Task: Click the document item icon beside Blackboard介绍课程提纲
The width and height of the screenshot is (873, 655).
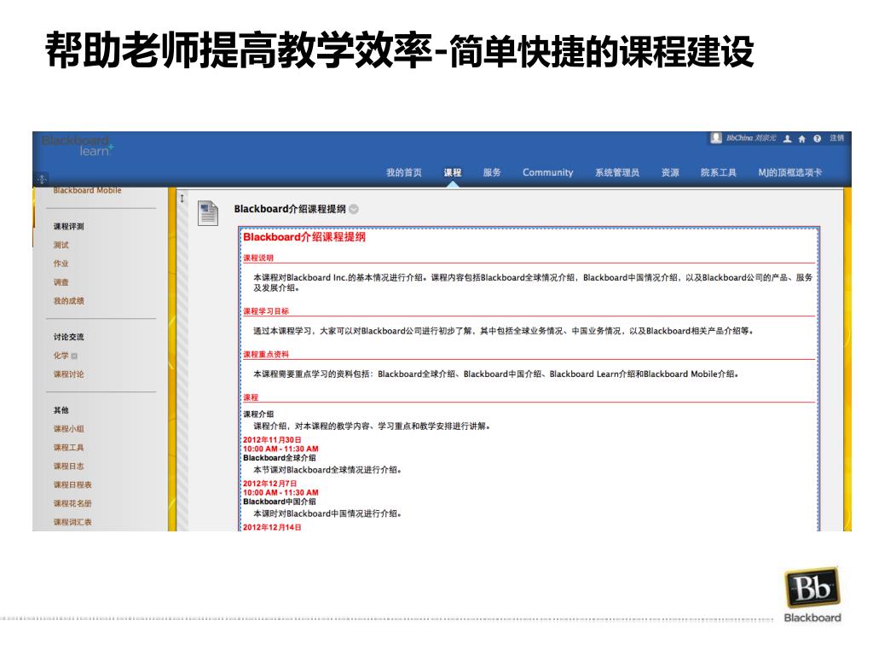Action: [x=208, y=213]
